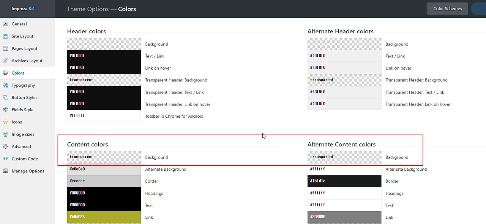Edit Header Transparent Header: Text / Link swatch
The width and height of the screenshot is (486, 224).
(x=104, y=92)
